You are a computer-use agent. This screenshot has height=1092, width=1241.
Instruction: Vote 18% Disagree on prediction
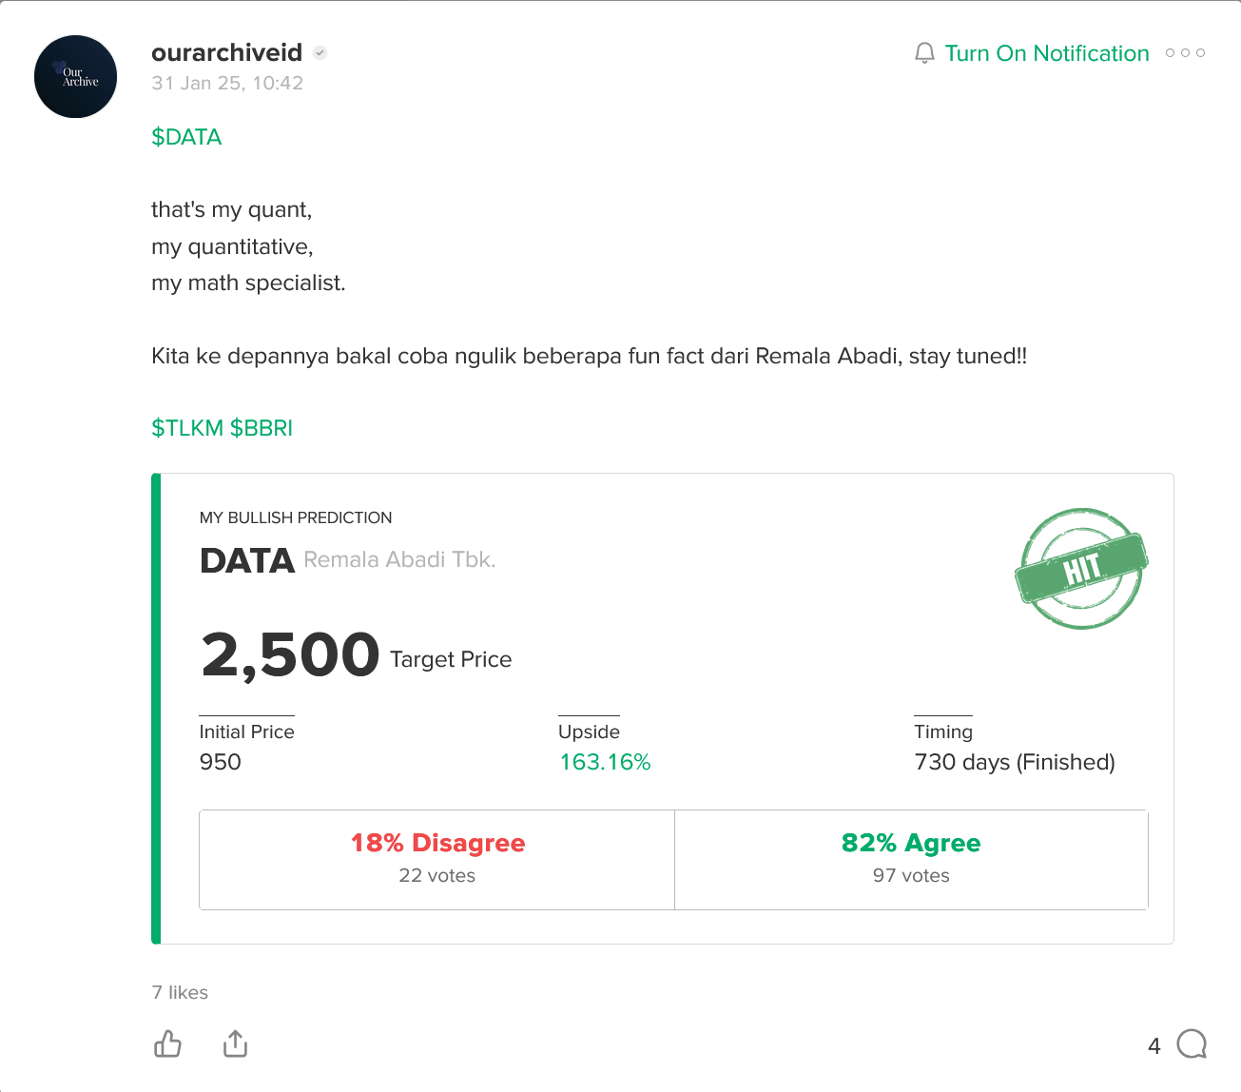[x=437, y=859]
